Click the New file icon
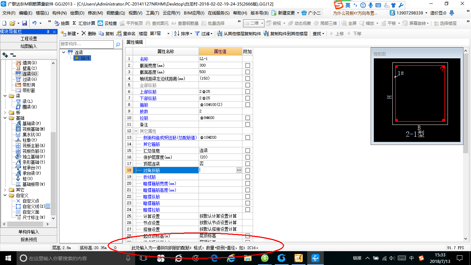471x265 pixels. (x=4, y=23)
